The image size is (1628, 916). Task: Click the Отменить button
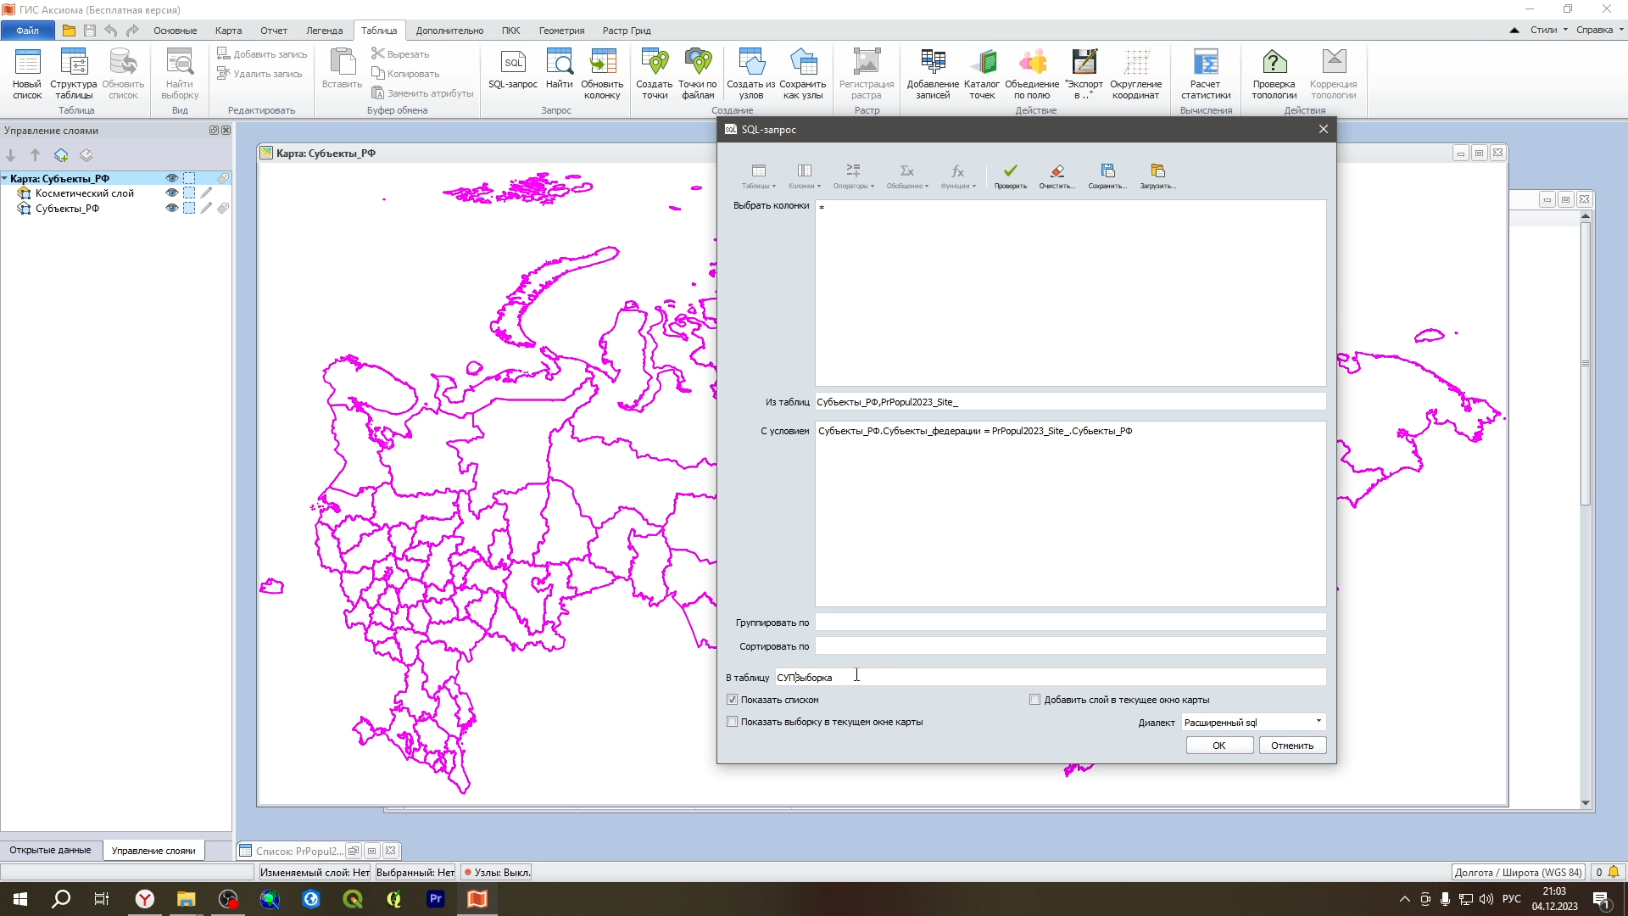1291,746
